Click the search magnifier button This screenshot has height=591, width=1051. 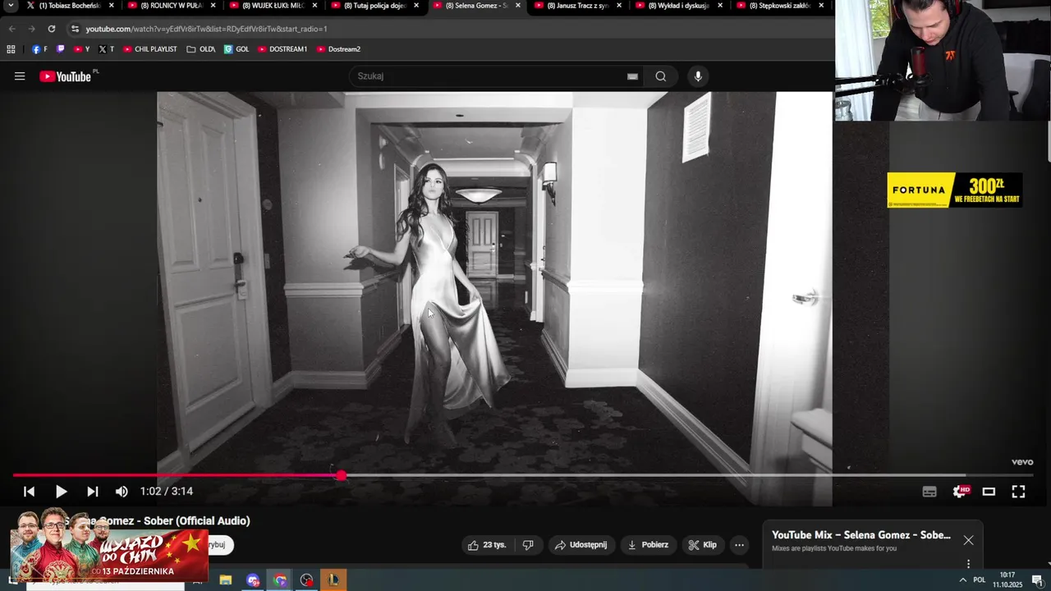click(x=661, y=76)
